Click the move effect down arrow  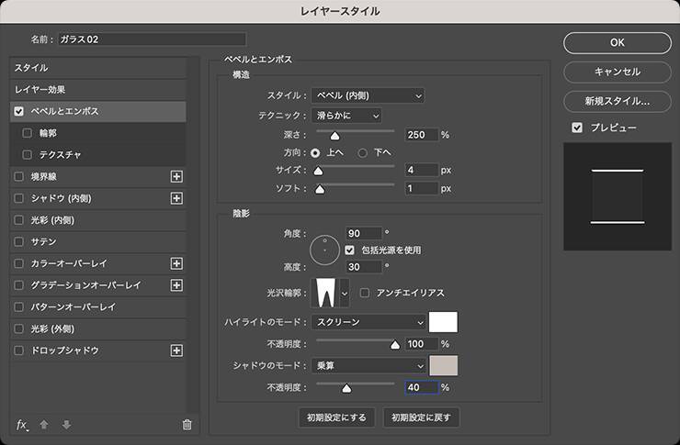click(x=65, y=424)
